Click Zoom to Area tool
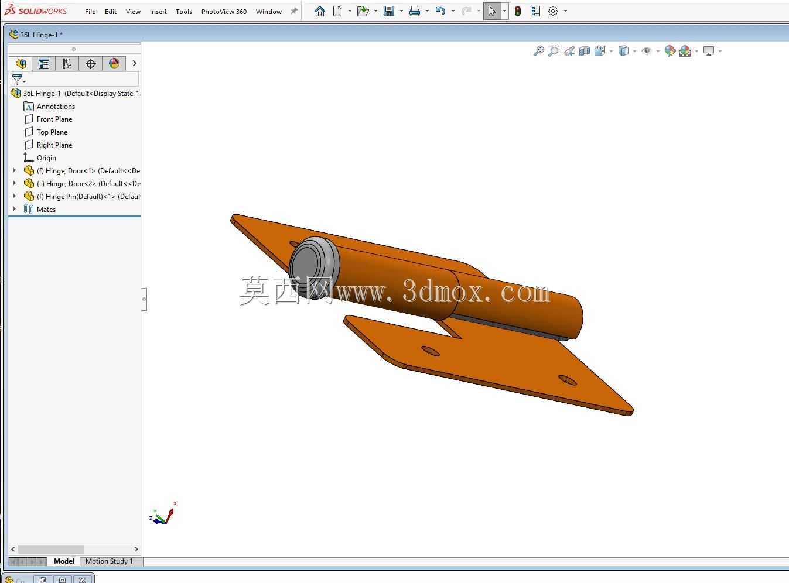The height and width of the screenshot is (583, 789). coord(554,51)
